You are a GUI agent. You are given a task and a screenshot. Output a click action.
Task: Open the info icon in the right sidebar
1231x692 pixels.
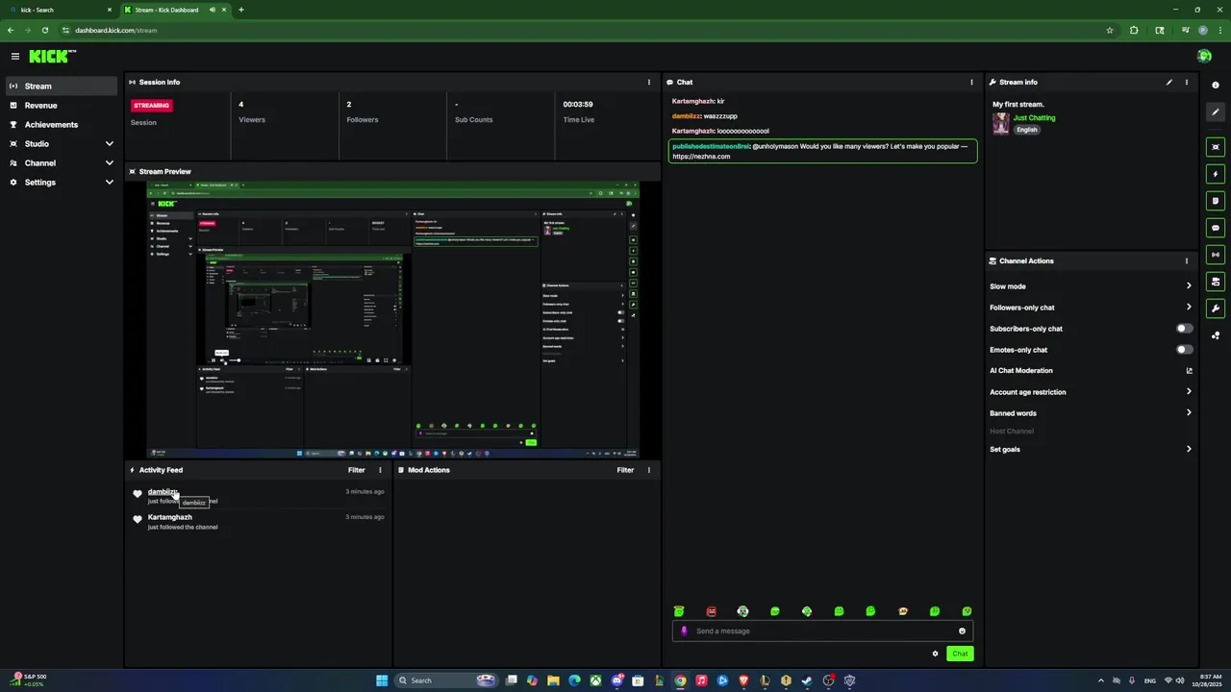coord(1216,86)
